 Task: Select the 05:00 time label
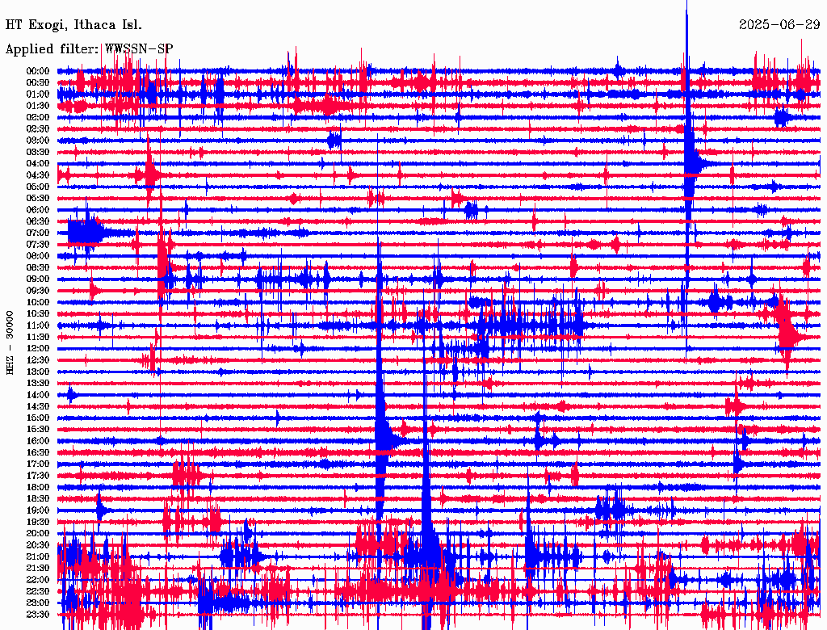coord(38,187)
